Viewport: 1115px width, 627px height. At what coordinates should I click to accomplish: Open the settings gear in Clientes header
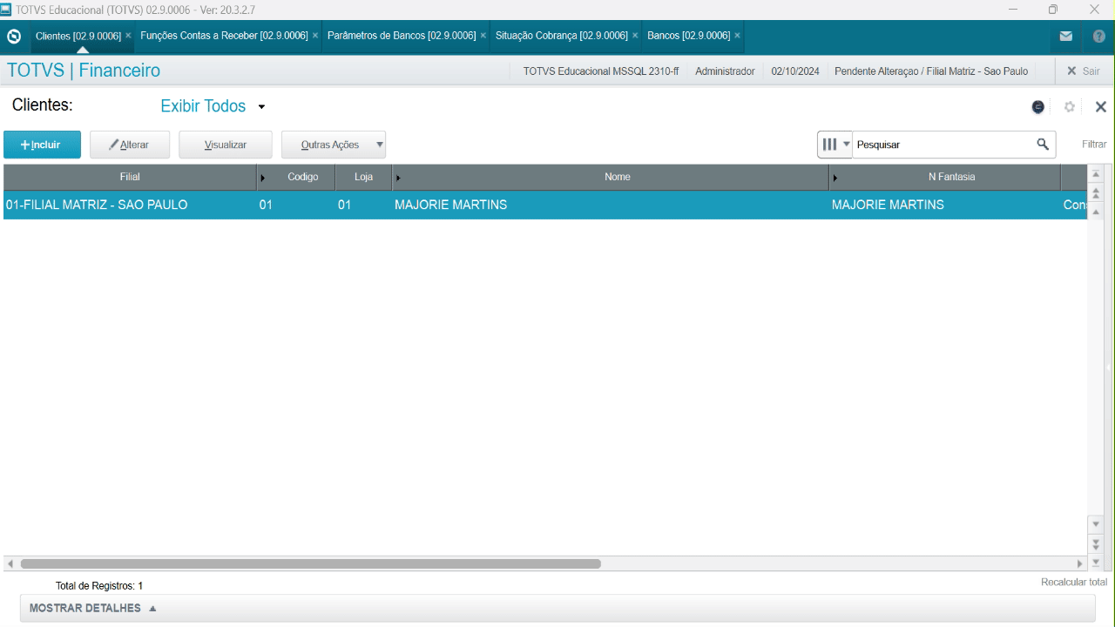click(1070, 107)
